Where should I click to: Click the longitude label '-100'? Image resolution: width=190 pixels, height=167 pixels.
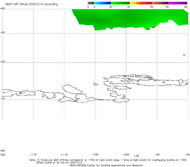point(126,154)
